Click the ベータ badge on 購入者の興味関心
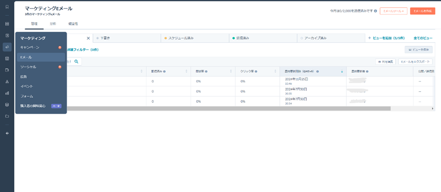441x192 pixels. 56,106
